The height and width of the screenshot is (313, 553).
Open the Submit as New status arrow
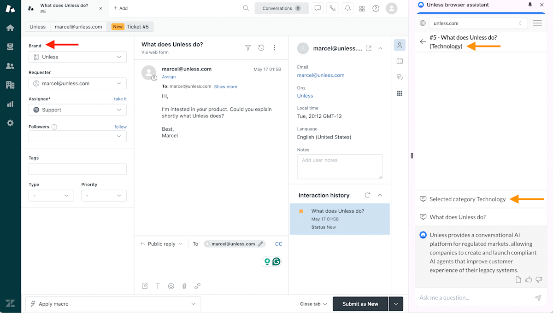click(x=396, y=304)
